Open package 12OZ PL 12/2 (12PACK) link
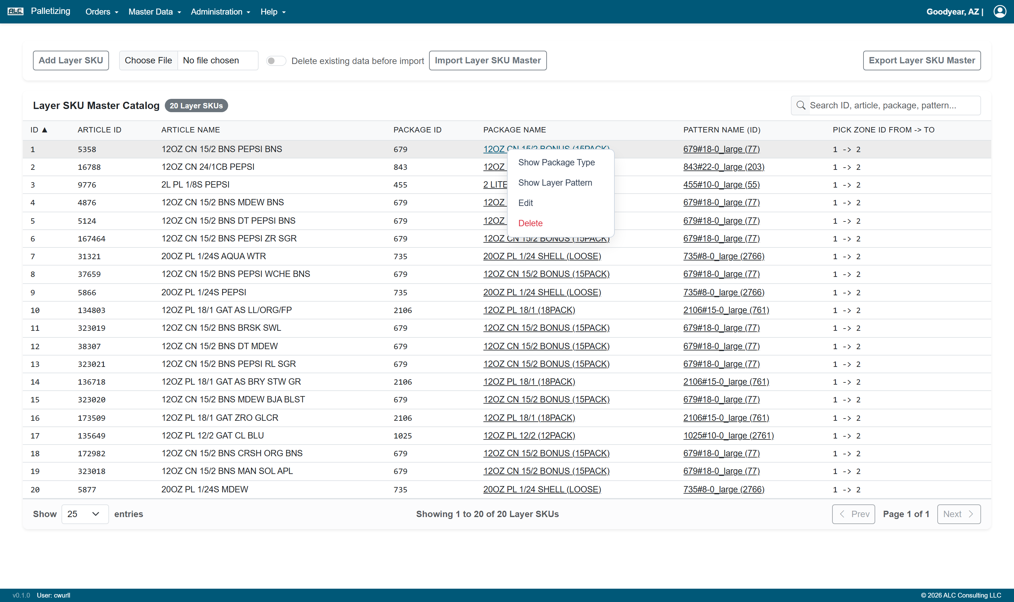The height and width of the screenshot is (602, 1014). tap(529, 435)
